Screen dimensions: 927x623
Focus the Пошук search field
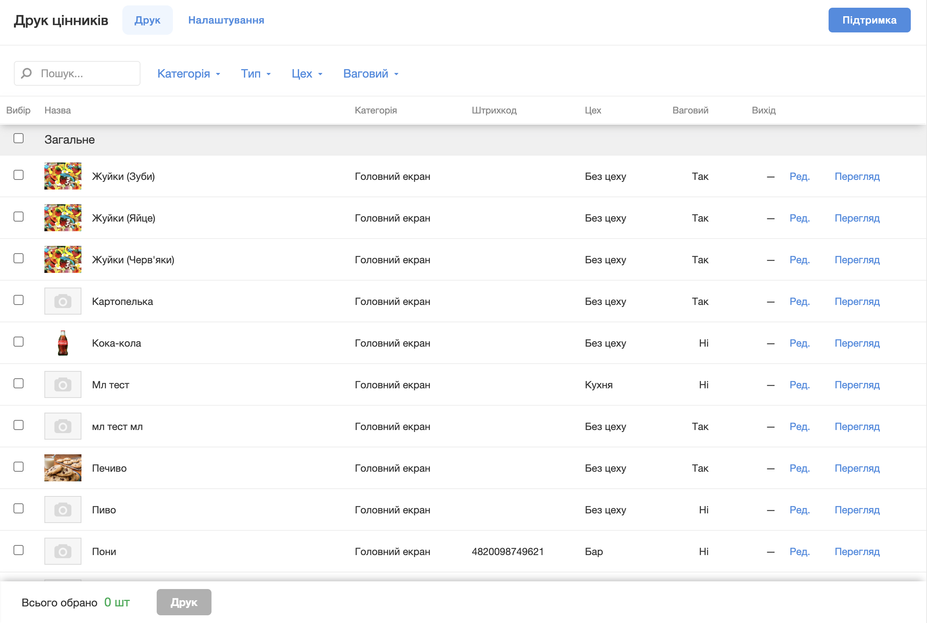point(87,73)
